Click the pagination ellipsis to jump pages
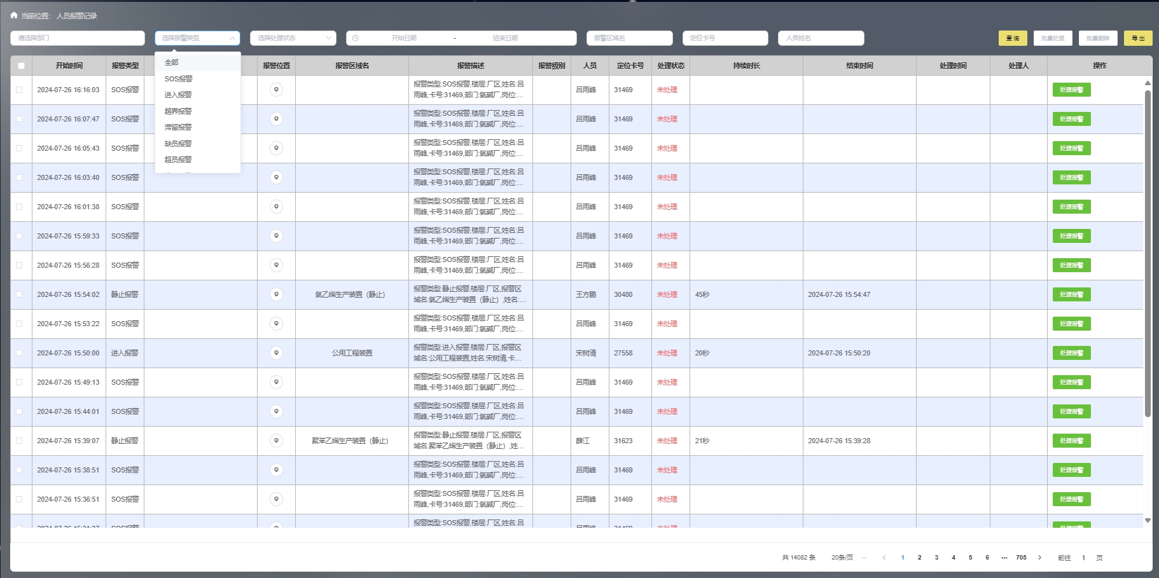The height and width of the screenshot is (578, 1159). tap(1004, 558)
